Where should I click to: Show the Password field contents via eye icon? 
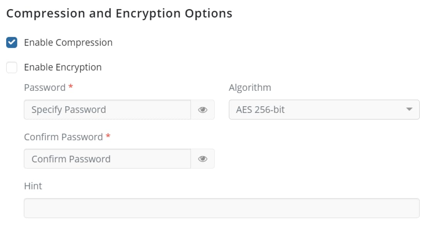203,110
